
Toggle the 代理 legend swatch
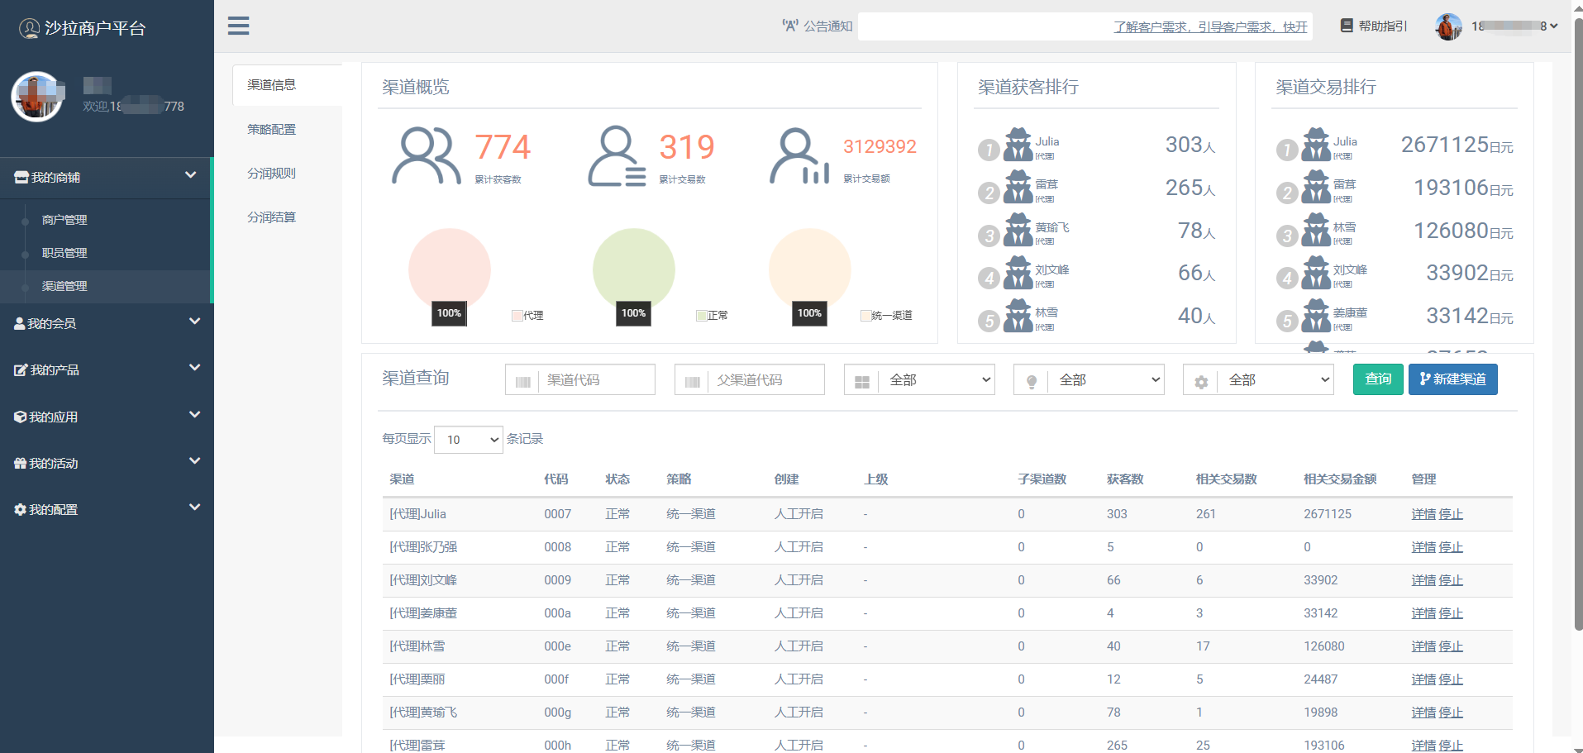pos(517,316)
